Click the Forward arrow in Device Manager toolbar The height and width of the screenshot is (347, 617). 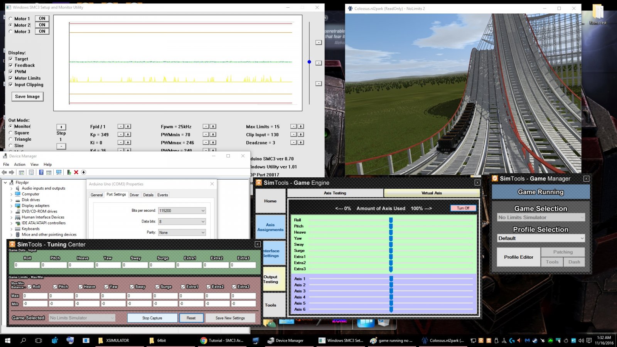(12, 172)
